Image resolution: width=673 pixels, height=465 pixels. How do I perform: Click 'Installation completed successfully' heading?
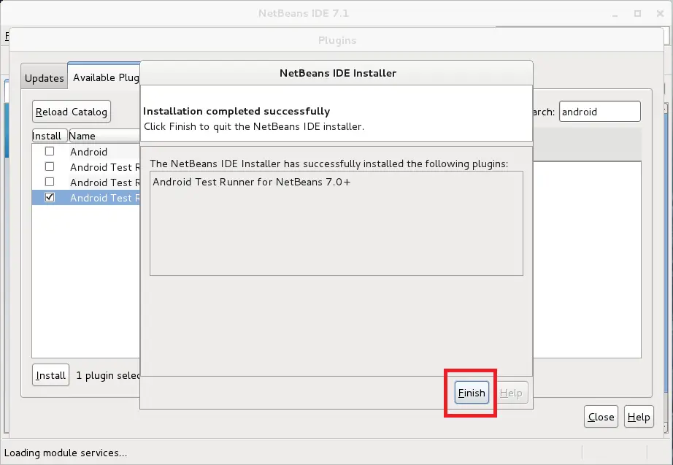tap(236, 111)
